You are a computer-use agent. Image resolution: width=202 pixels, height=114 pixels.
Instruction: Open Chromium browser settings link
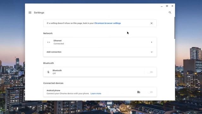click(x=107, y=23)
